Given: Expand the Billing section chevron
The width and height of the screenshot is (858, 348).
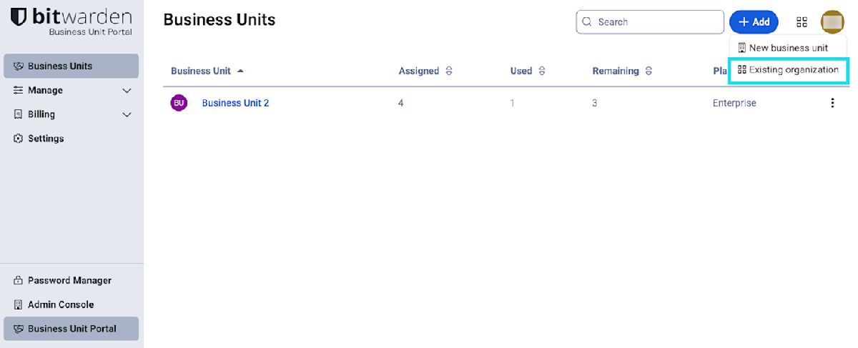Looking at the screenshot, I should point(127,114).
